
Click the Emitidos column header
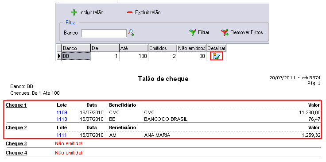(163, 48)
